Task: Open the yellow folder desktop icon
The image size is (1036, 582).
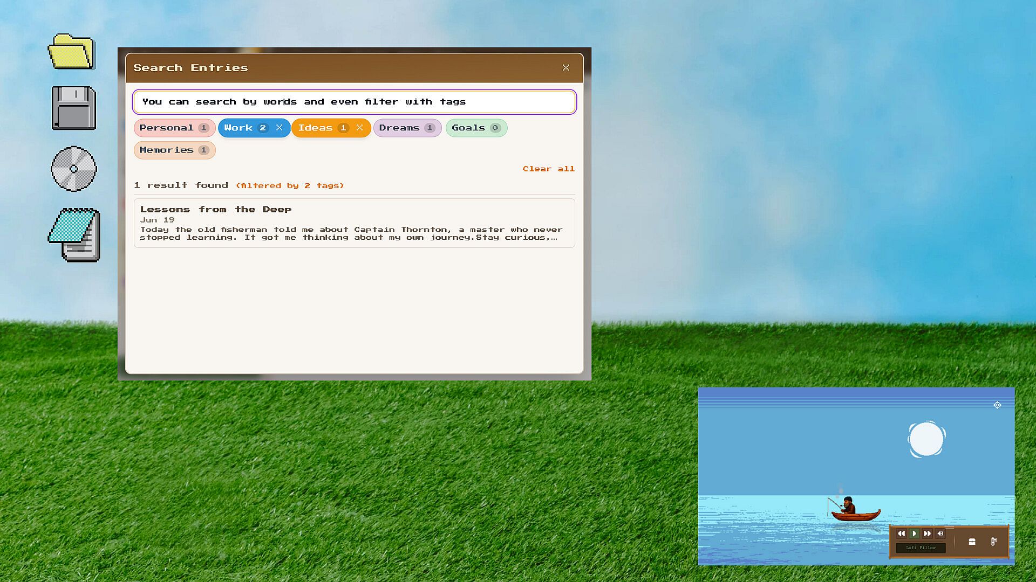Action: pyautogui.click(x=72, y=52)
